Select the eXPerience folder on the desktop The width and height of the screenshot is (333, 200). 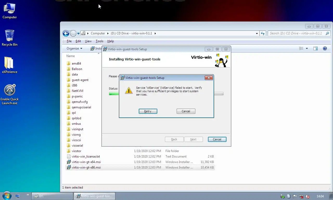click(x=10, y=65)
